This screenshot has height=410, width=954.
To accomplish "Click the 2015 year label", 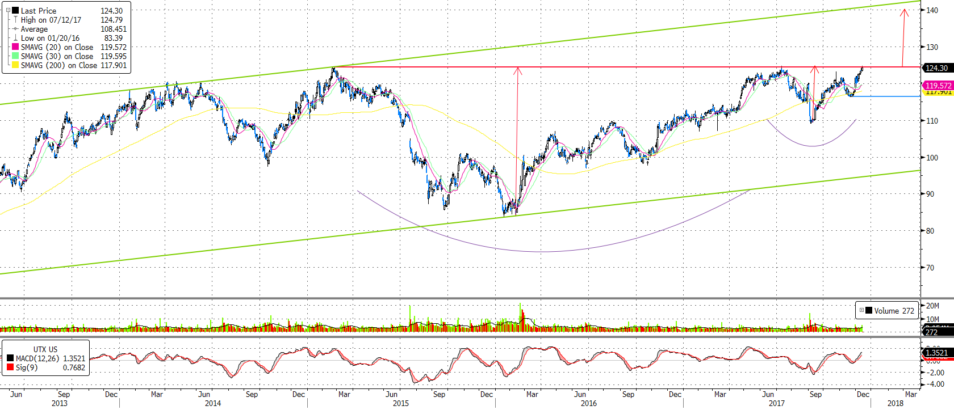I will pyautogui.click(x=401, y=403).
